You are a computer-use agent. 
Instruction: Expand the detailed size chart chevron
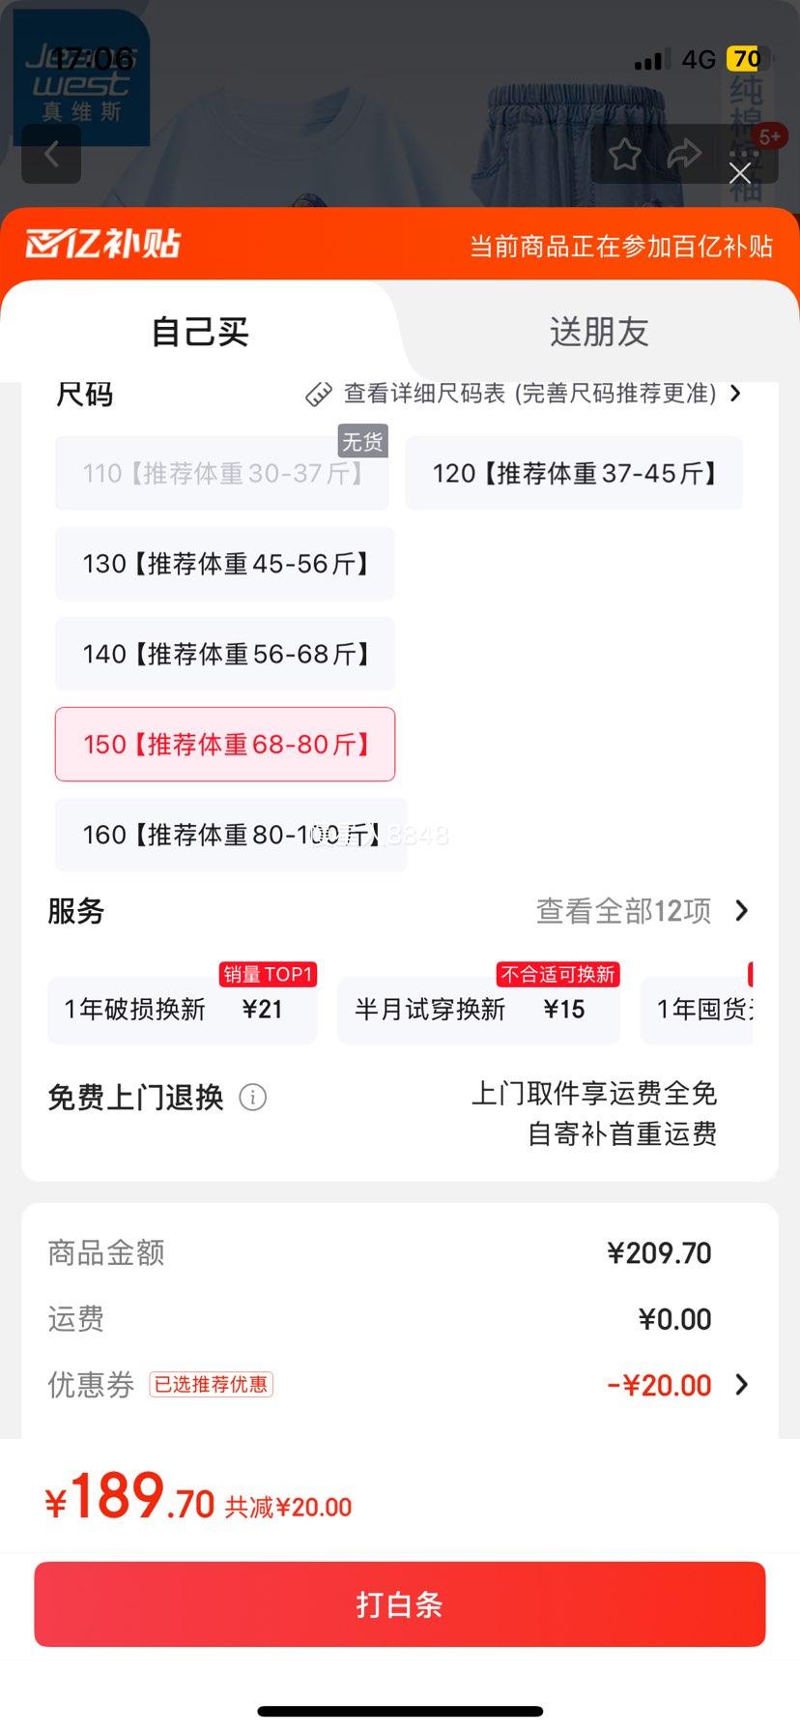736,394
